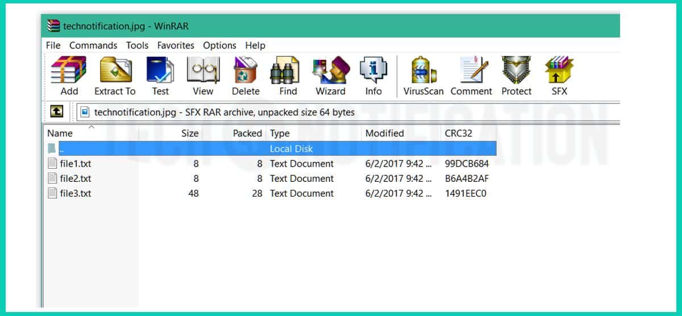Viewport: 682px width, 316px height.
Task: Show archive Info icon
Action: click(373, 70)
